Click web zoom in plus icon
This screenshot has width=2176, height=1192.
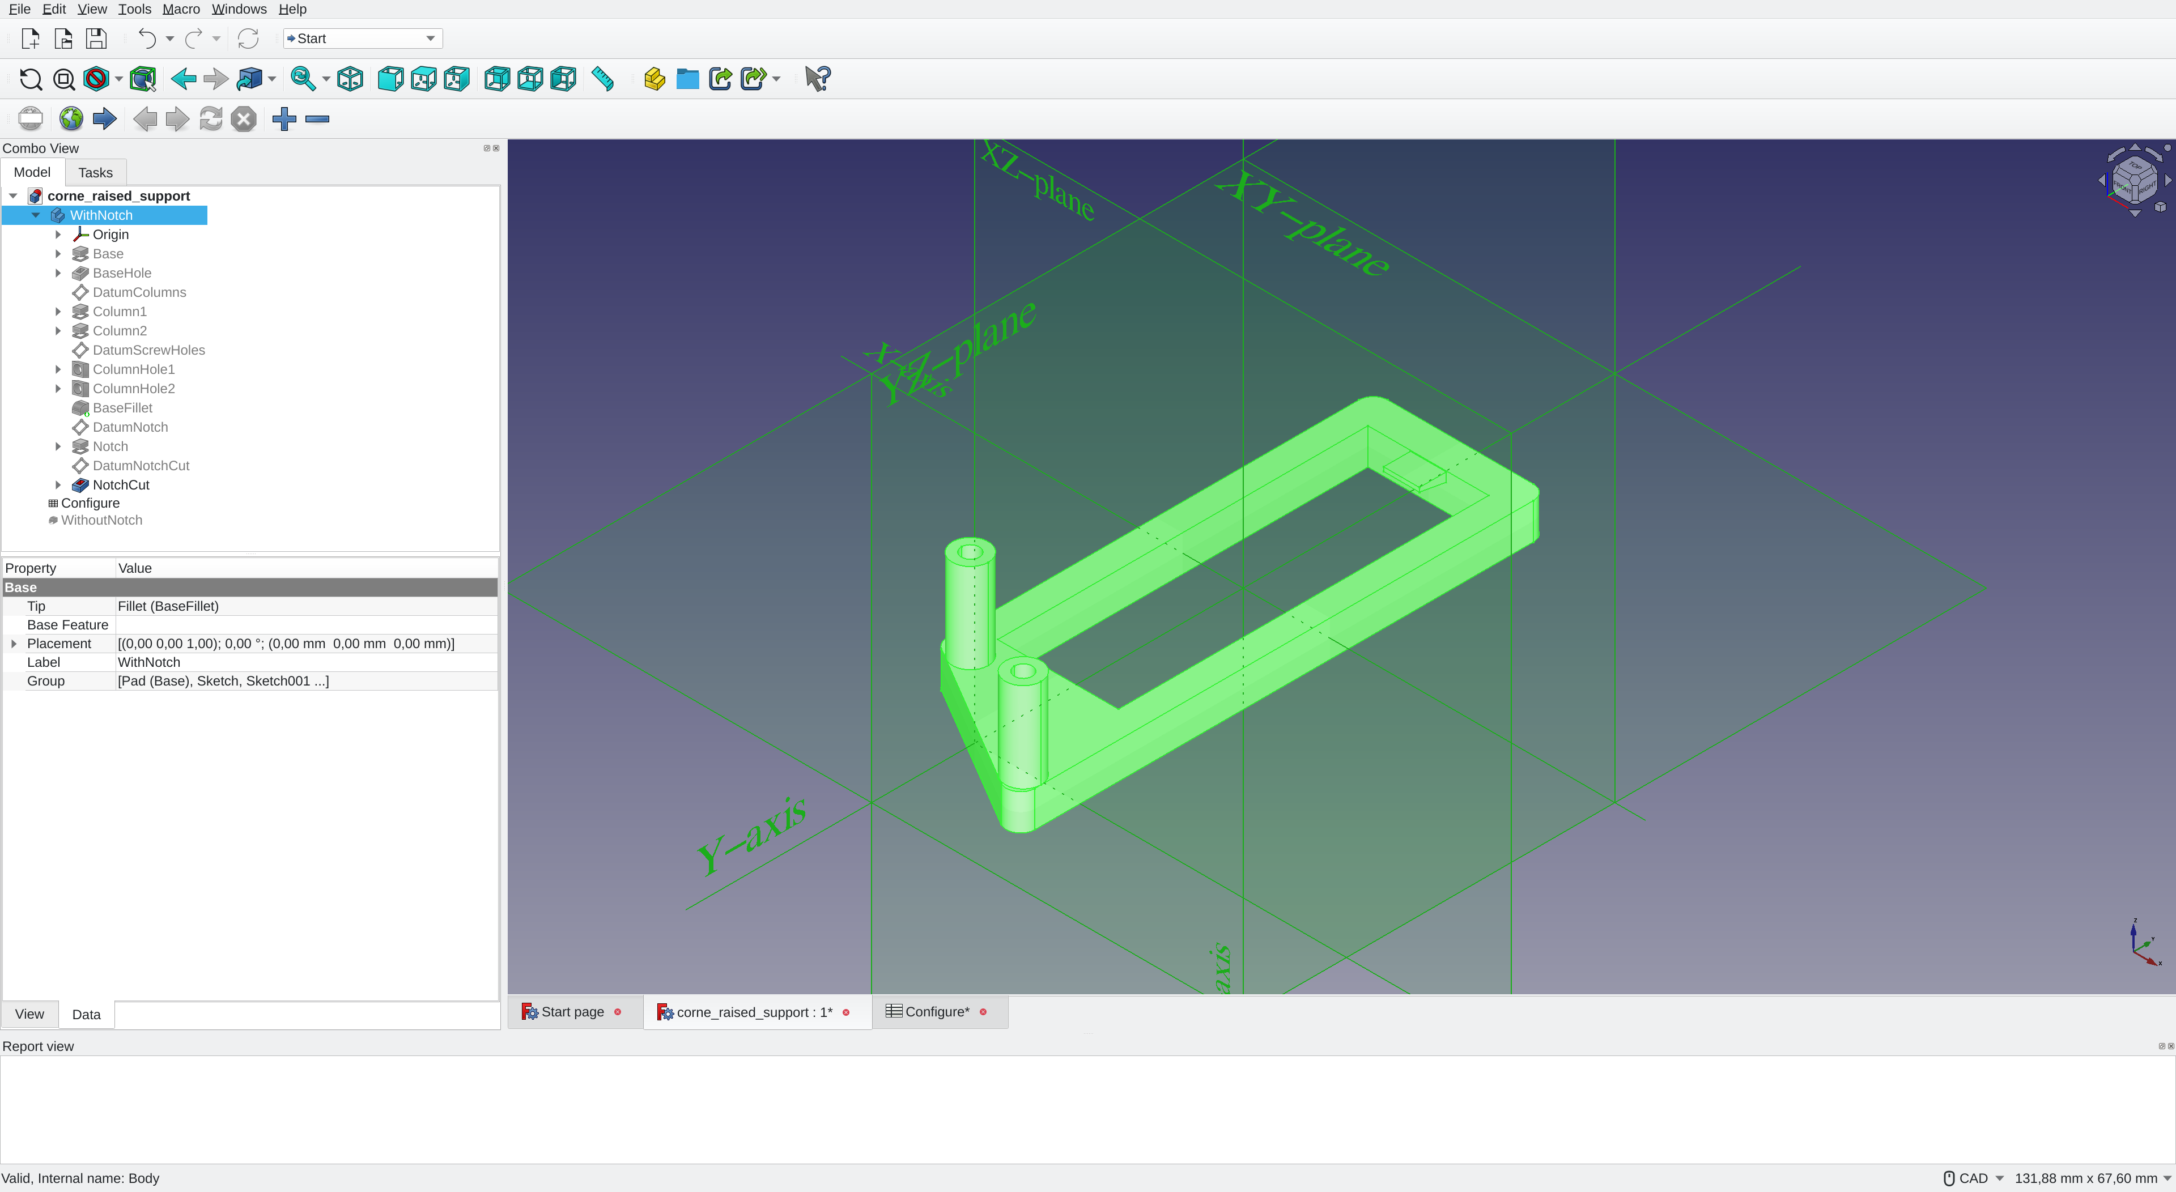tap(284, 118)
